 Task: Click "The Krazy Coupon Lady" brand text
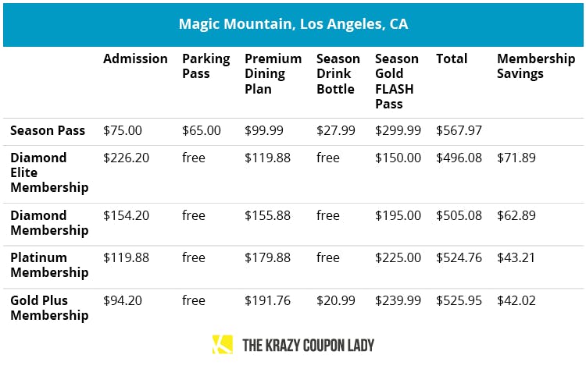click(x=308, y=345)
